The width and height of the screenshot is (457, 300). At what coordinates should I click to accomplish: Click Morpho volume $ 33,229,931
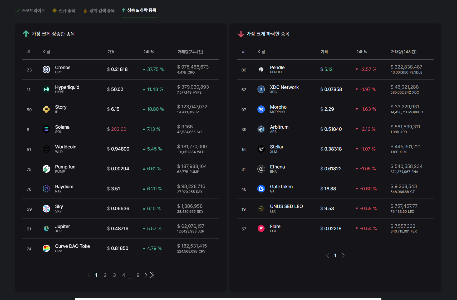point(405,107)
